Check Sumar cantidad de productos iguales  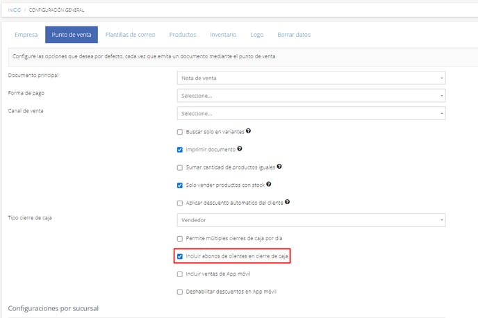180,167
